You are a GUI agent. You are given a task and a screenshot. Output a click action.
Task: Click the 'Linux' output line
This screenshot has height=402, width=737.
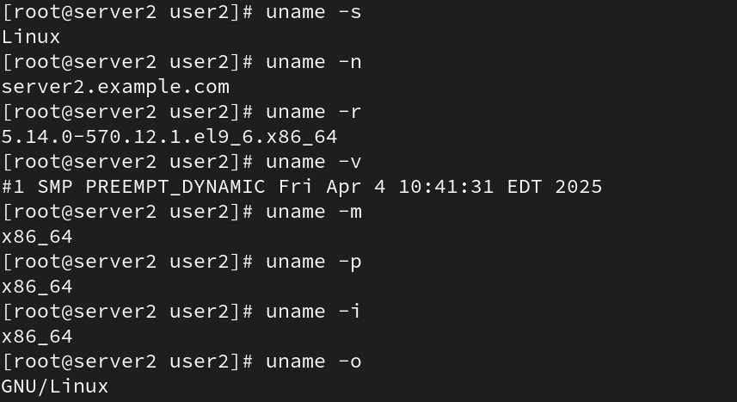pyautogui.click(x=31, y=37)
